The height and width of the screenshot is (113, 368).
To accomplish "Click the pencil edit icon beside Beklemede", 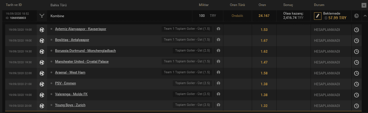I will click(317, 16).
